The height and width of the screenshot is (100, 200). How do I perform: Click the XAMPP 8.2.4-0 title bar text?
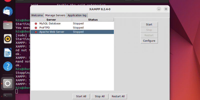tap(100, 9)
